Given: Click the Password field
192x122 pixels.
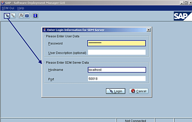Looking at the screenshot, I should (116, 43).
